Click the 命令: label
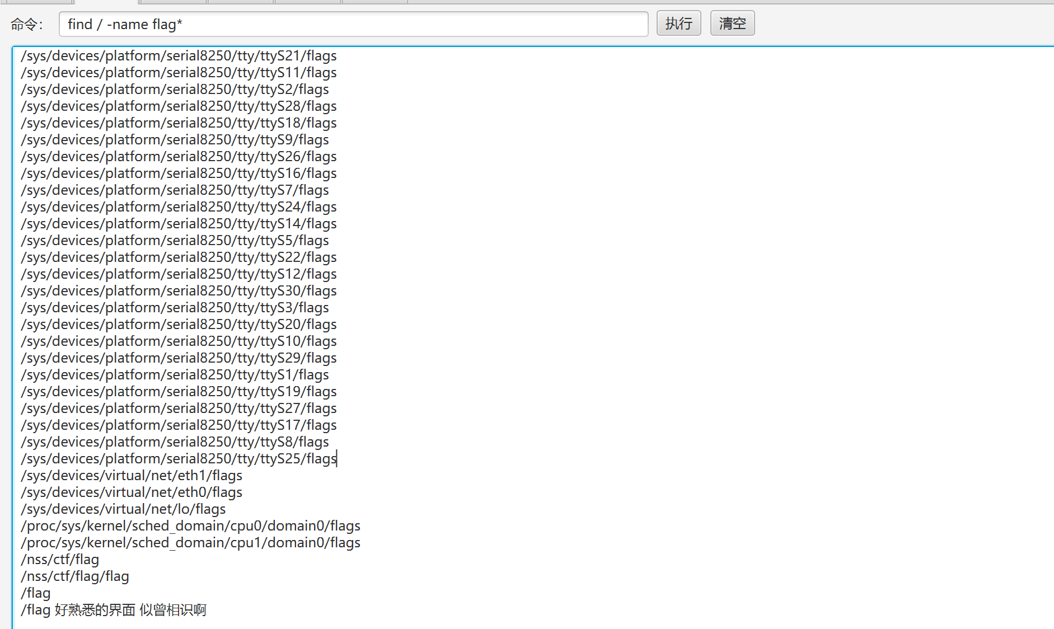This screenshot has height=629, width=1054. pyautogui.click(x=26, y=25)
